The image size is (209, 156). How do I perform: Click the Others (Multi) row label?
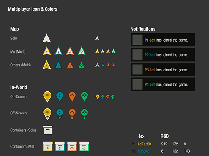21,65
